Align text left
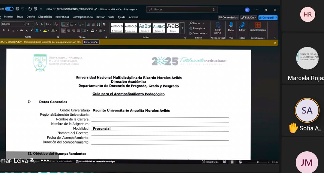The height and width of the screenshot is (173, 324). point(64,30)
